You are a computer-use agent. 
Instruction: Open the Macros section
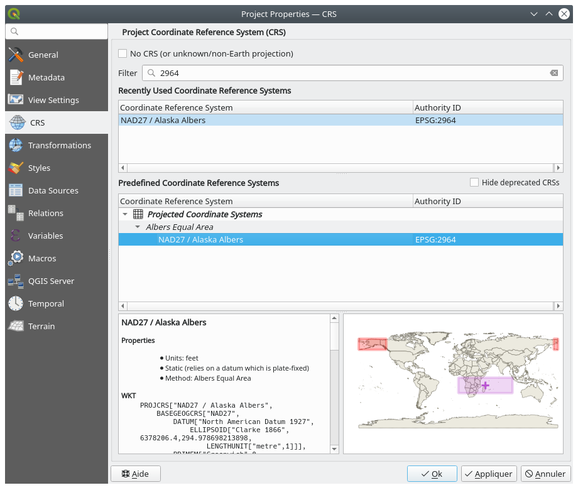41,258
